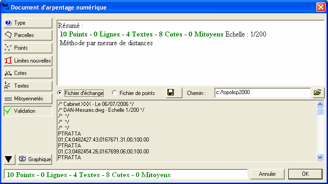
Task: Select the Fichier de points radio button
Action: pyautogui.click(x=115, y=93)
